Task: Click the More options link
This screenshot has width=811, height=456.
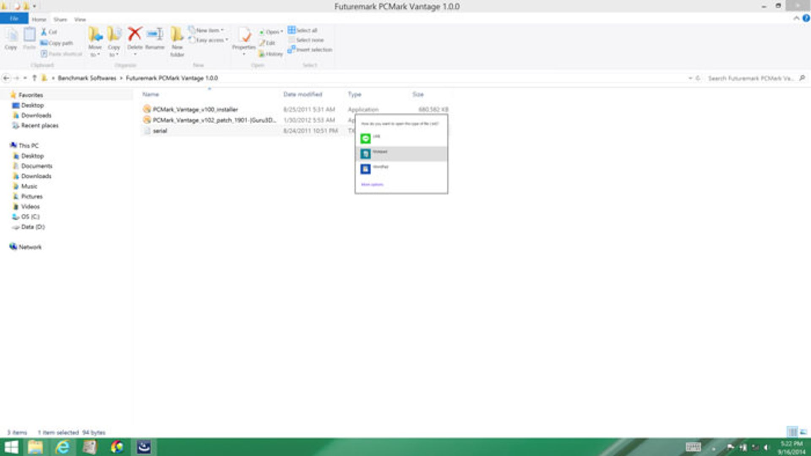Action: (372, 184)
